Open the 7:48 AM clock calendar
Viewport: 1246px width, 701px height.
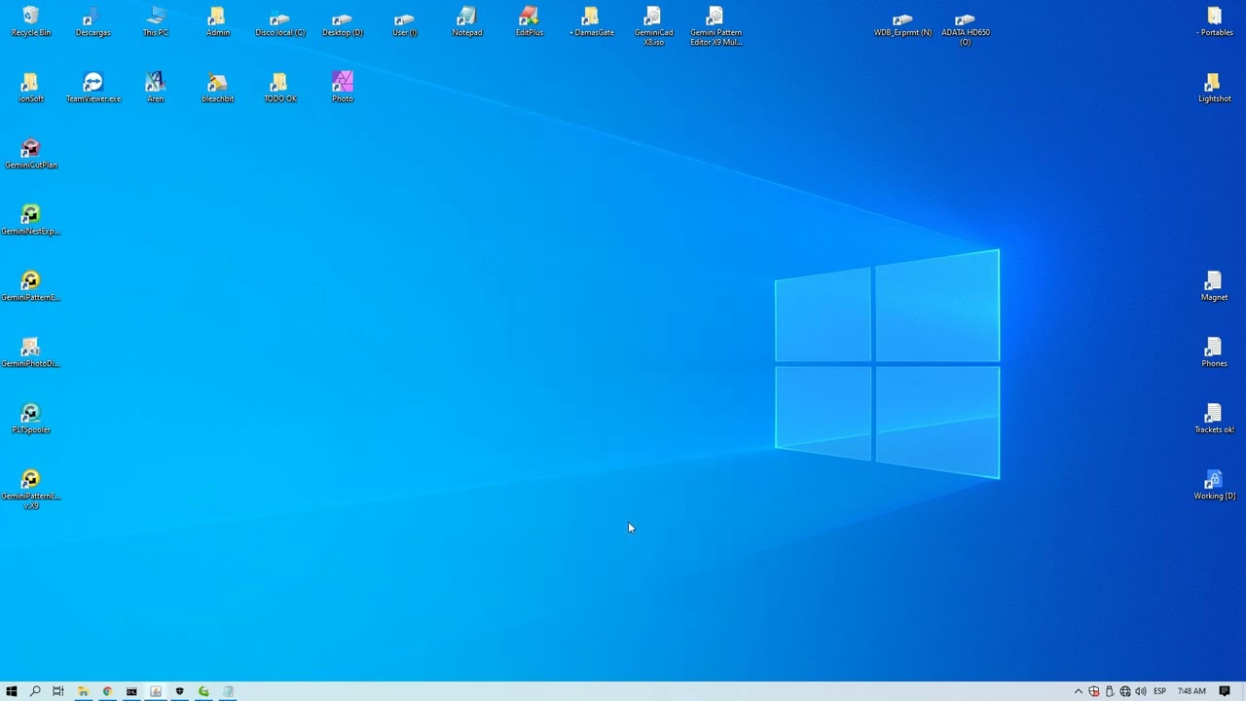point(1191,691)
